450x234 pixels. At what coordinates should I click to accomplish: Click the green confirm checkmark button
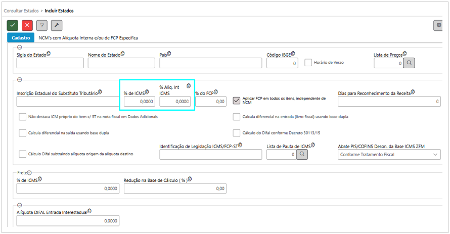coord(12,25)
